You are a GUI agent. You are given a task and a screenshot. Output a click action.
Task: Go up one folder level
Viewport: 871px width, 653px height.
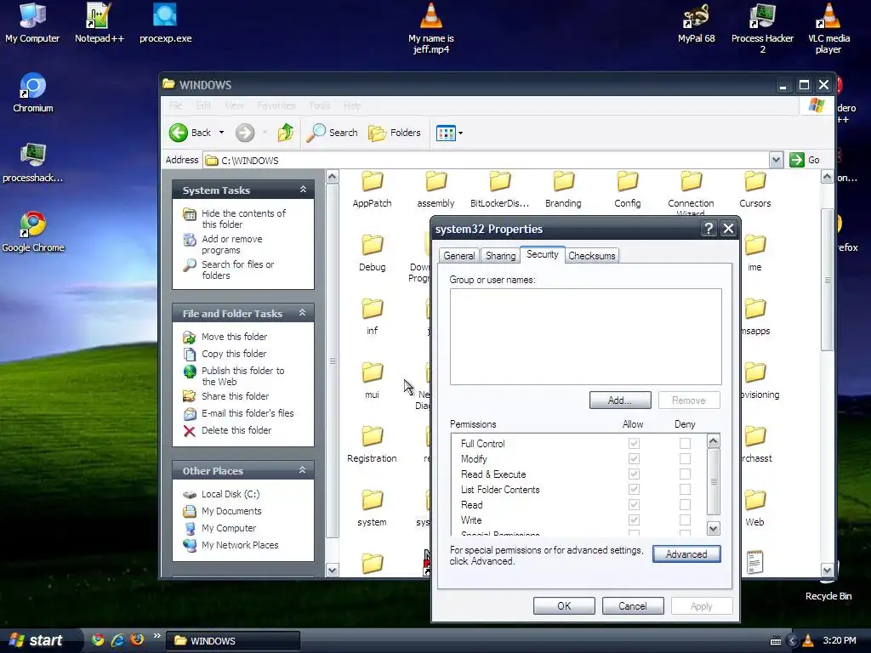(286, 133)
